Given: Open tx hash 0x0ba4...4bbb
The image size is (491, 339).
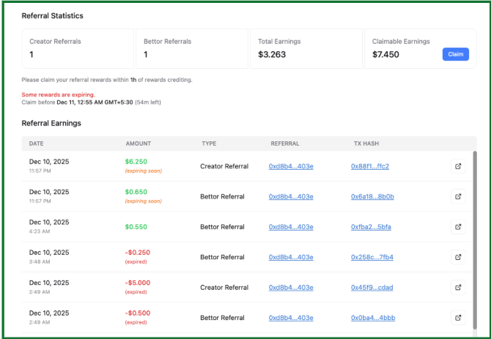Looking at the screenshot, I should click(x=373, y=318).
